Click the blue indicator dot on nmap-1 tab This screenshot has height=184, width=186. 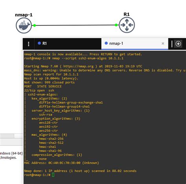(x=106, y=43)
